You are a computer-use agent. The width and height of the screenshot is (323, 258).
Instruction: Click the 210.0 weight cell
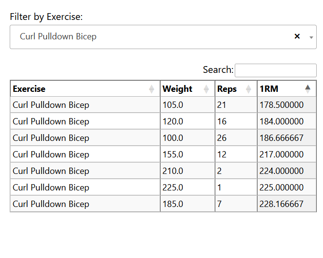(188, 171)
